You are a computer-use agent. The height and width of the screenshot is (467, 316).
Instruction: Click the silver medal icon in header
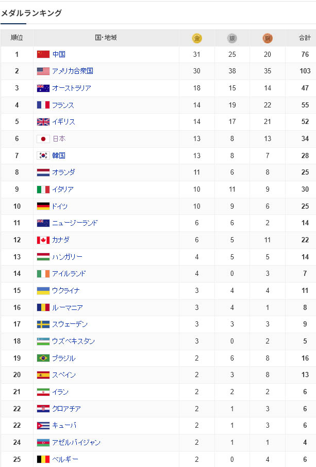coord(232,38)
